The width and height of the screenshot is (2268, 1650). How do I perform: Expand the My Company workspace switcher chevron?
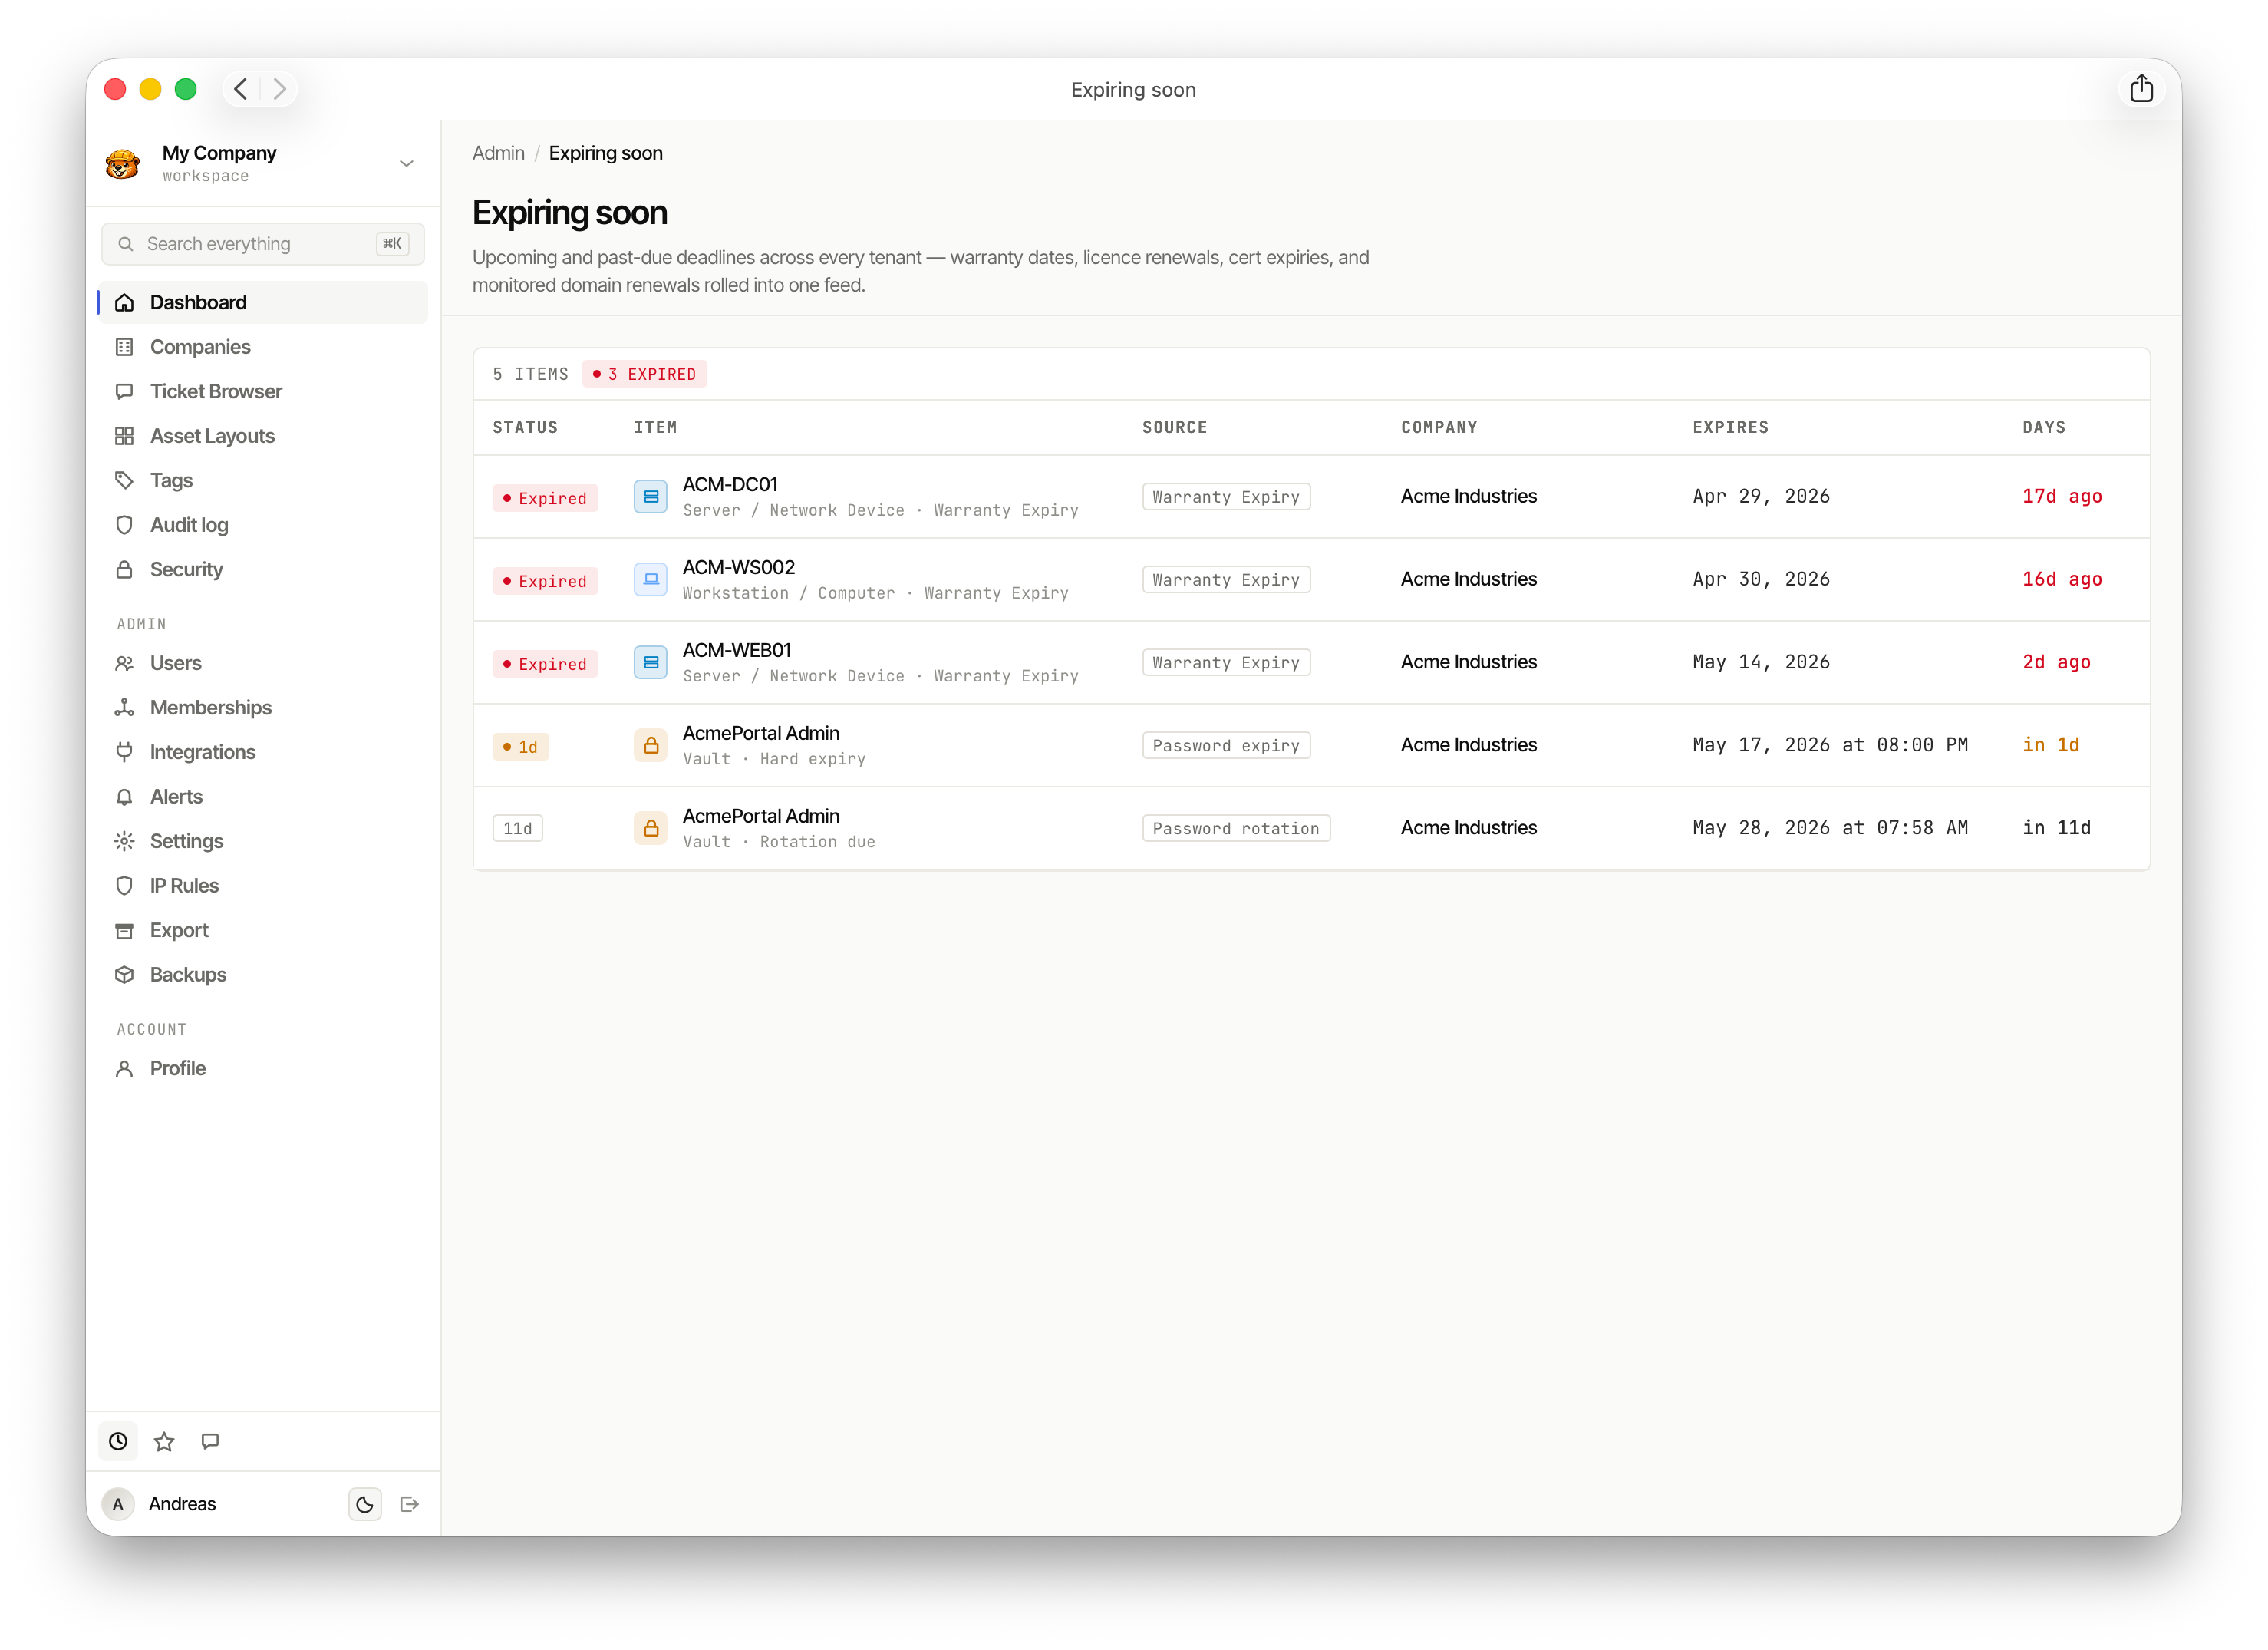point(406,163)
